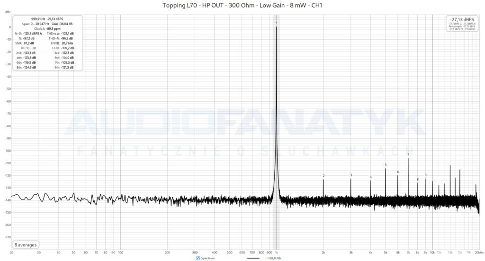Click the '-170' vertical axis label

pos(8,237)
